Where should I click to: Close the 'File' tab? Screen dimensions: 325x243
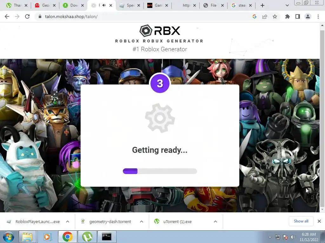point(222,5)
